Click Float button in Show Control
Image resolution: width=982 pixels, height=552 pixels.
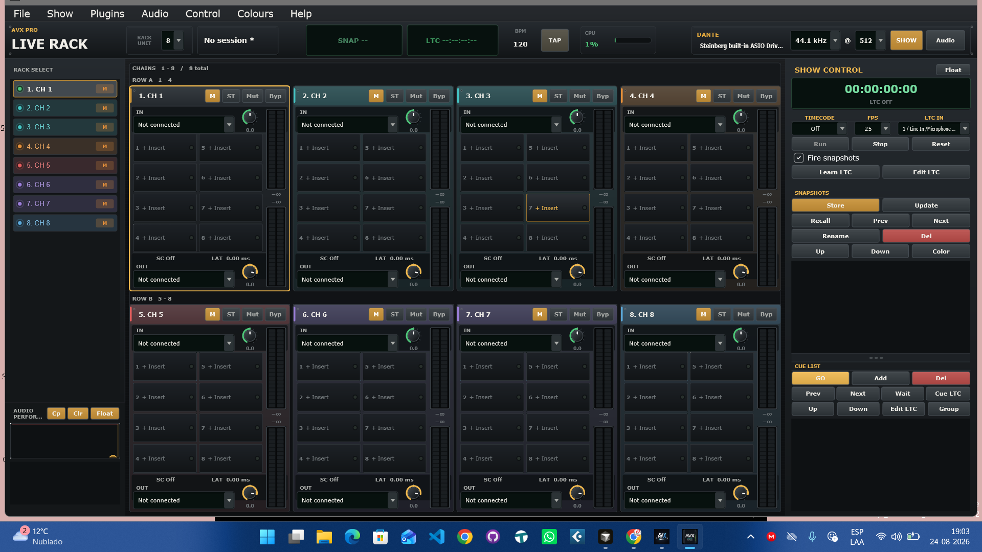tap(953, 70)
